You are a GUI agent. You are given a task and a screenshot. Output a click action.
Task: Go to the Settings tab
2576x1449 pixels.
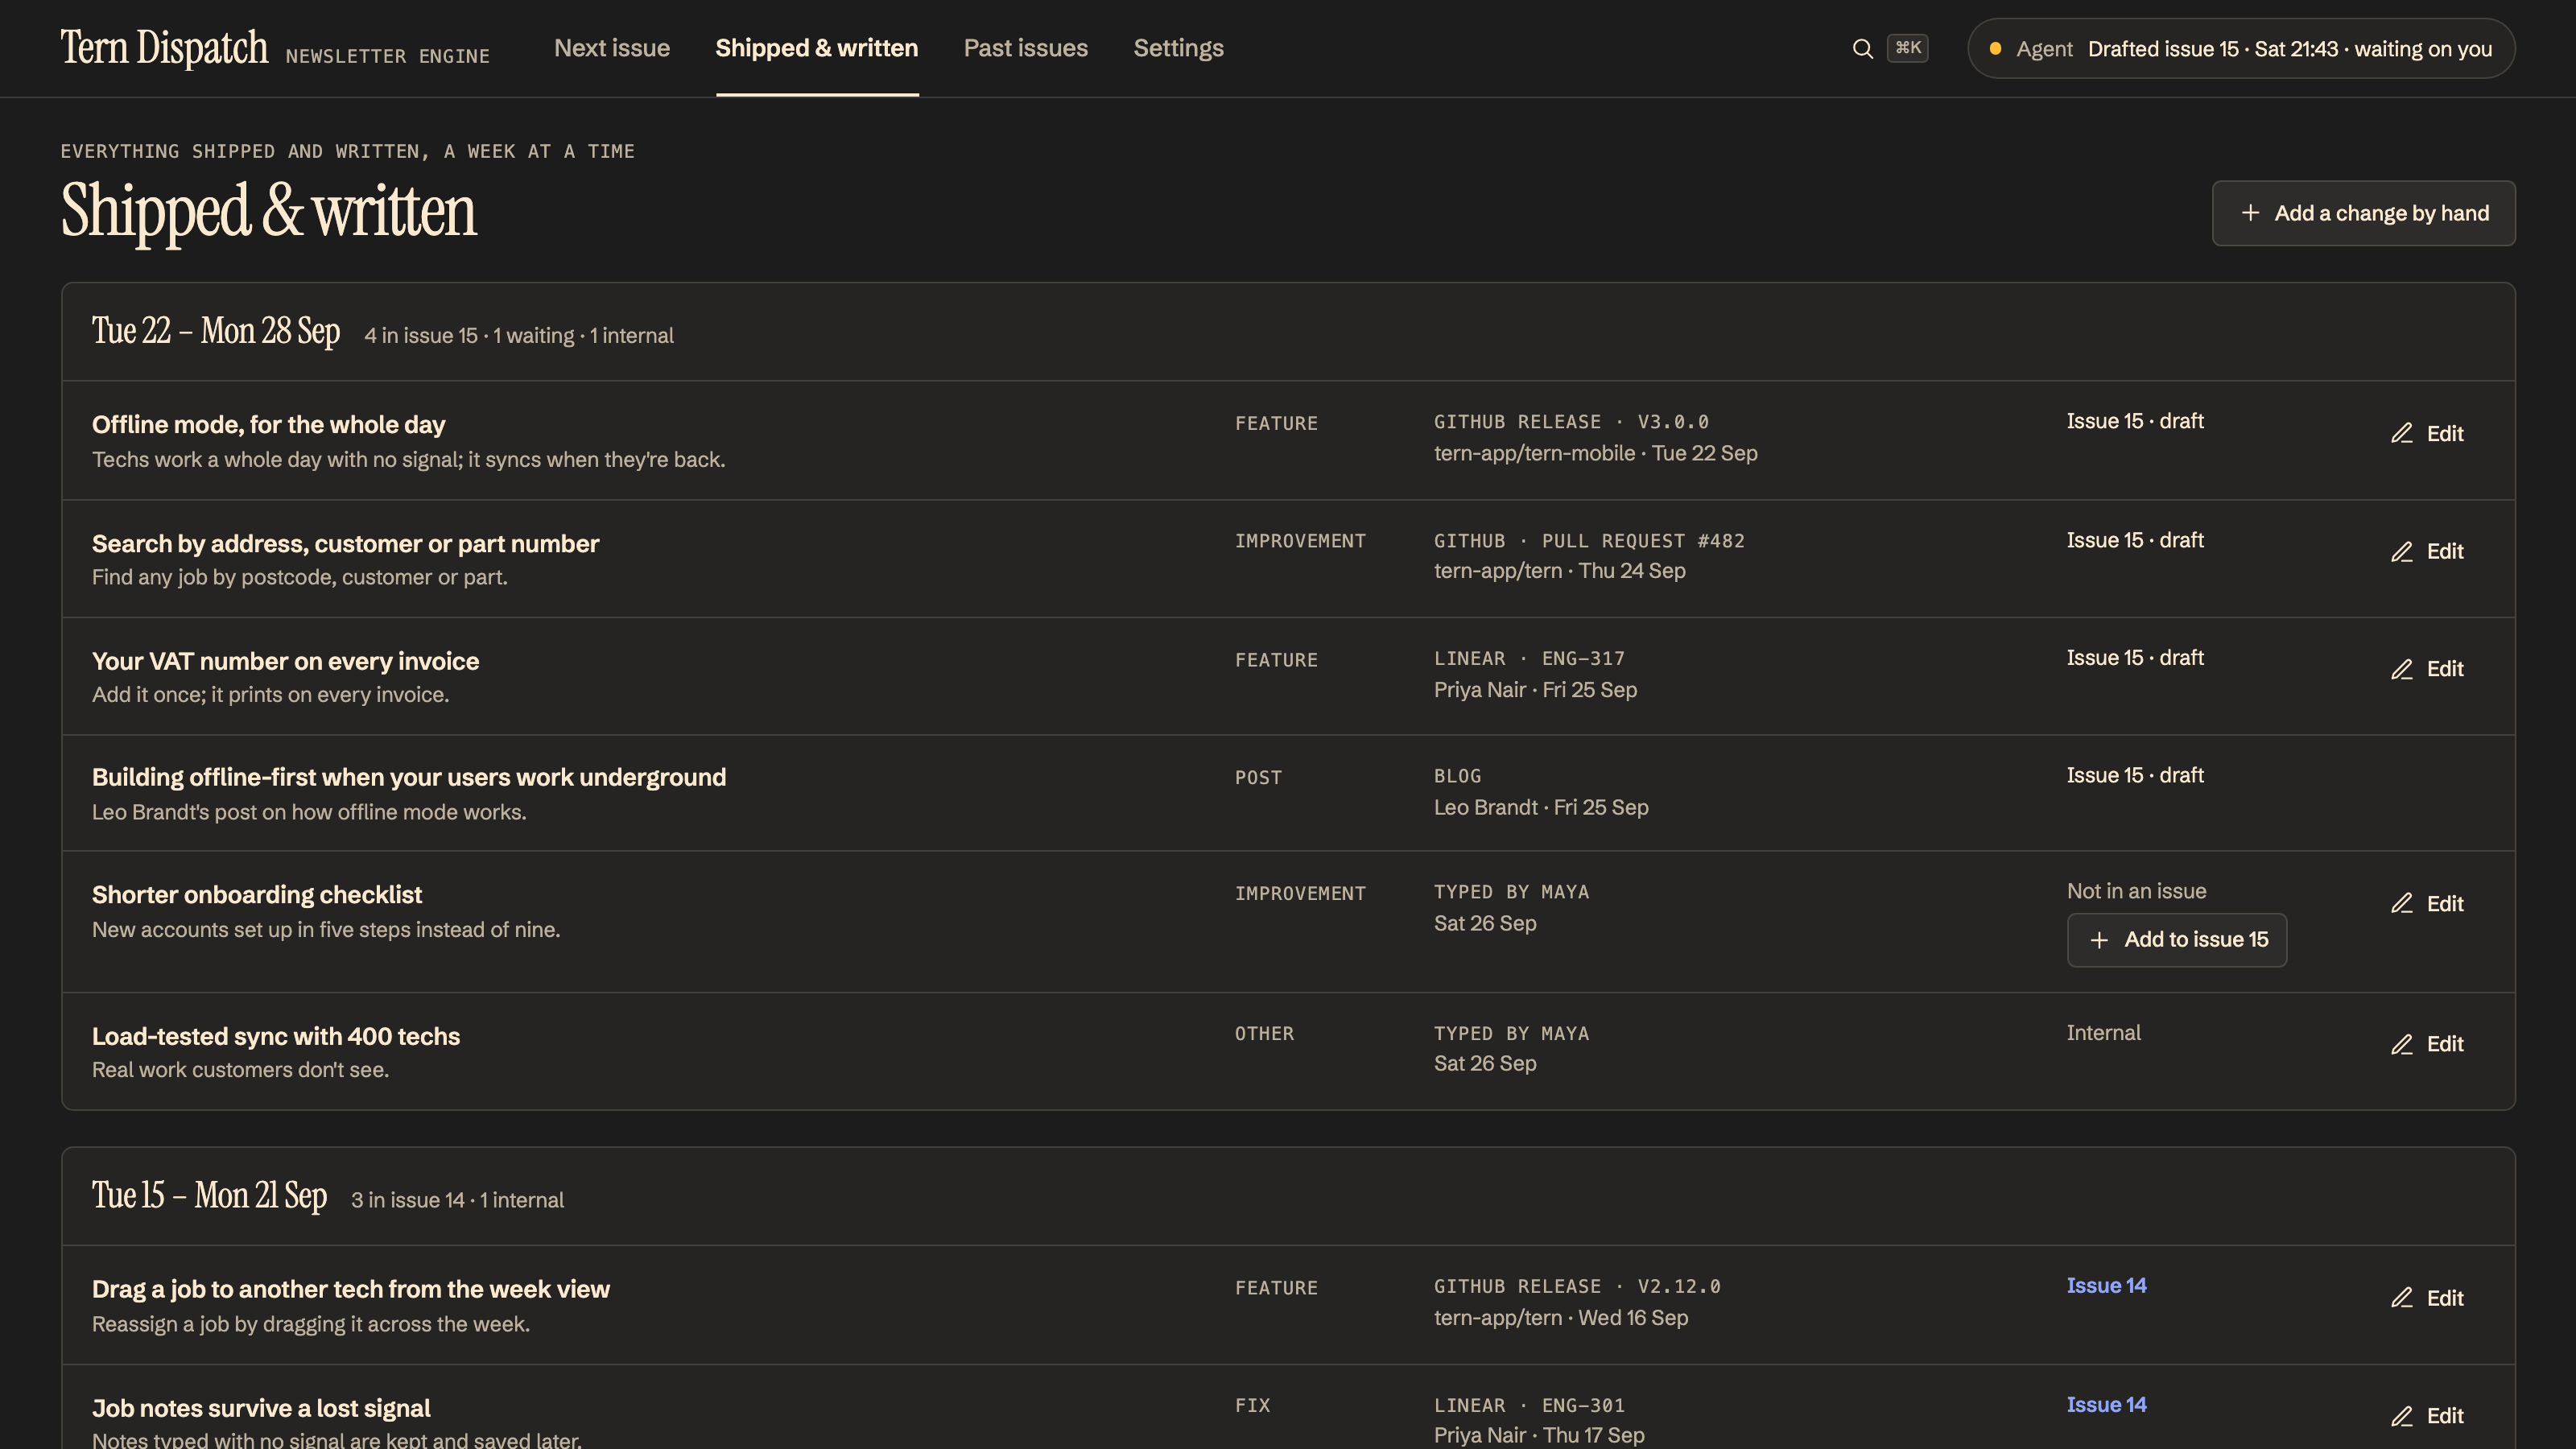click(x=1178, y=48)
